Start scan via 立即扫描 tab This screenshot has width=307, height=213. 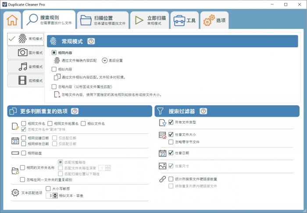coord(150,20)
